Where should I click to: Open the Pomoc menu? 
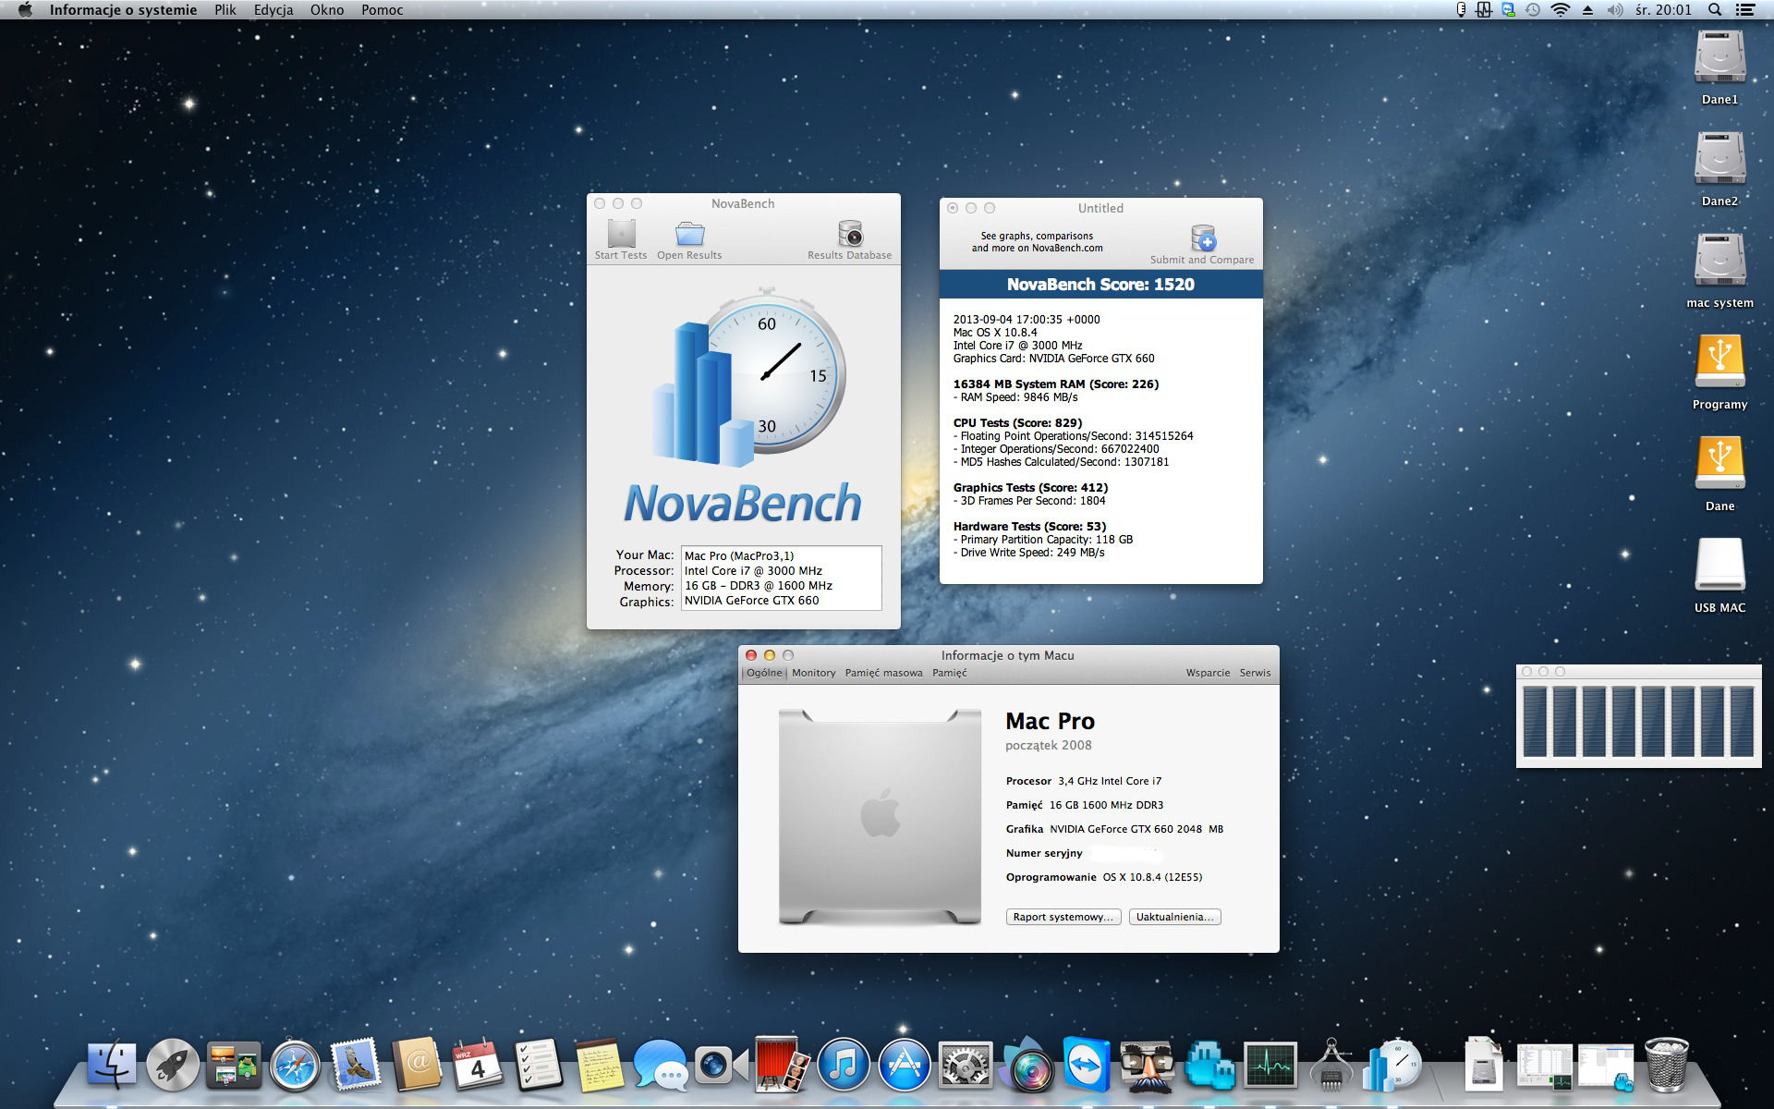click(x=383, y=10)
